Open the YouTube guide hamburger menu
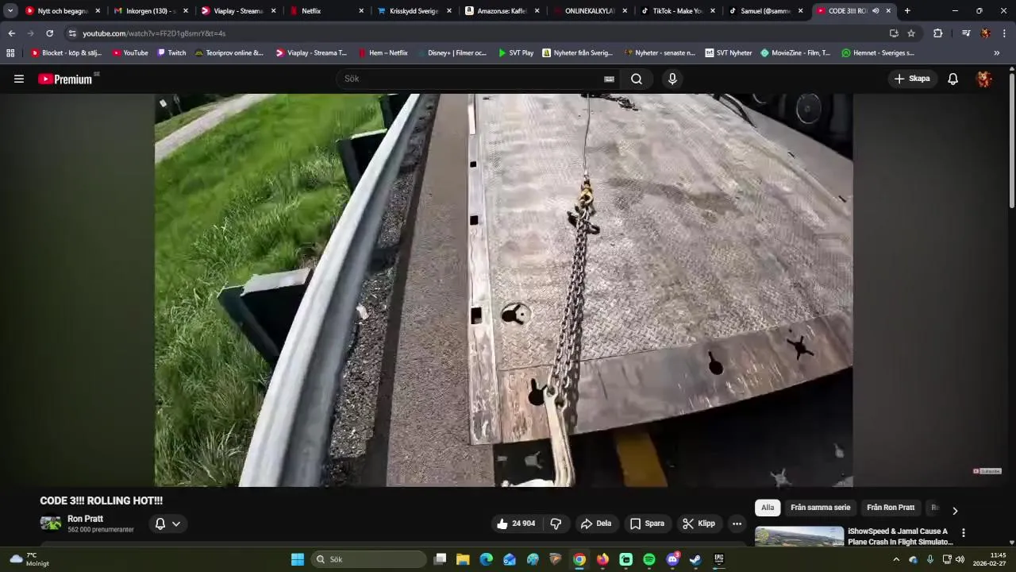 [19, 79]
